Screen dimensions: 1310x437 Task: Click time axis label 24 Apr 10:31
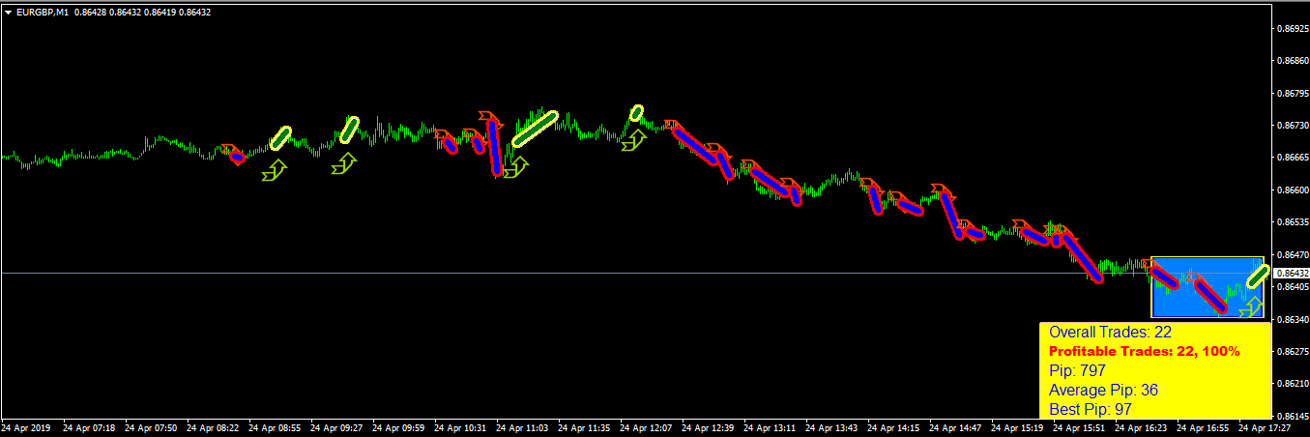point(461,427)
